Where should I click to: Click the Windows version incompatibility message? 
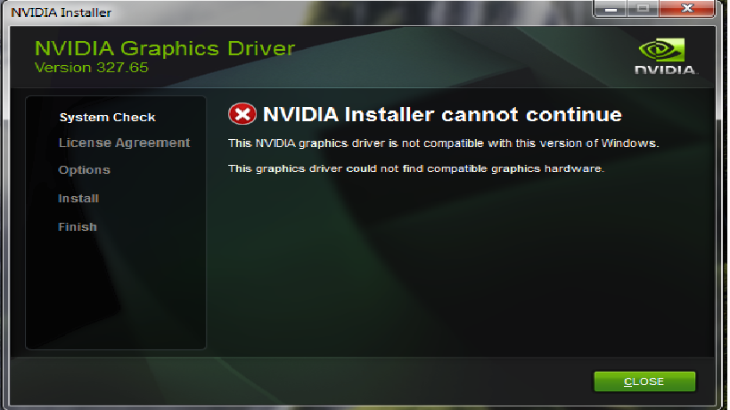443,143
